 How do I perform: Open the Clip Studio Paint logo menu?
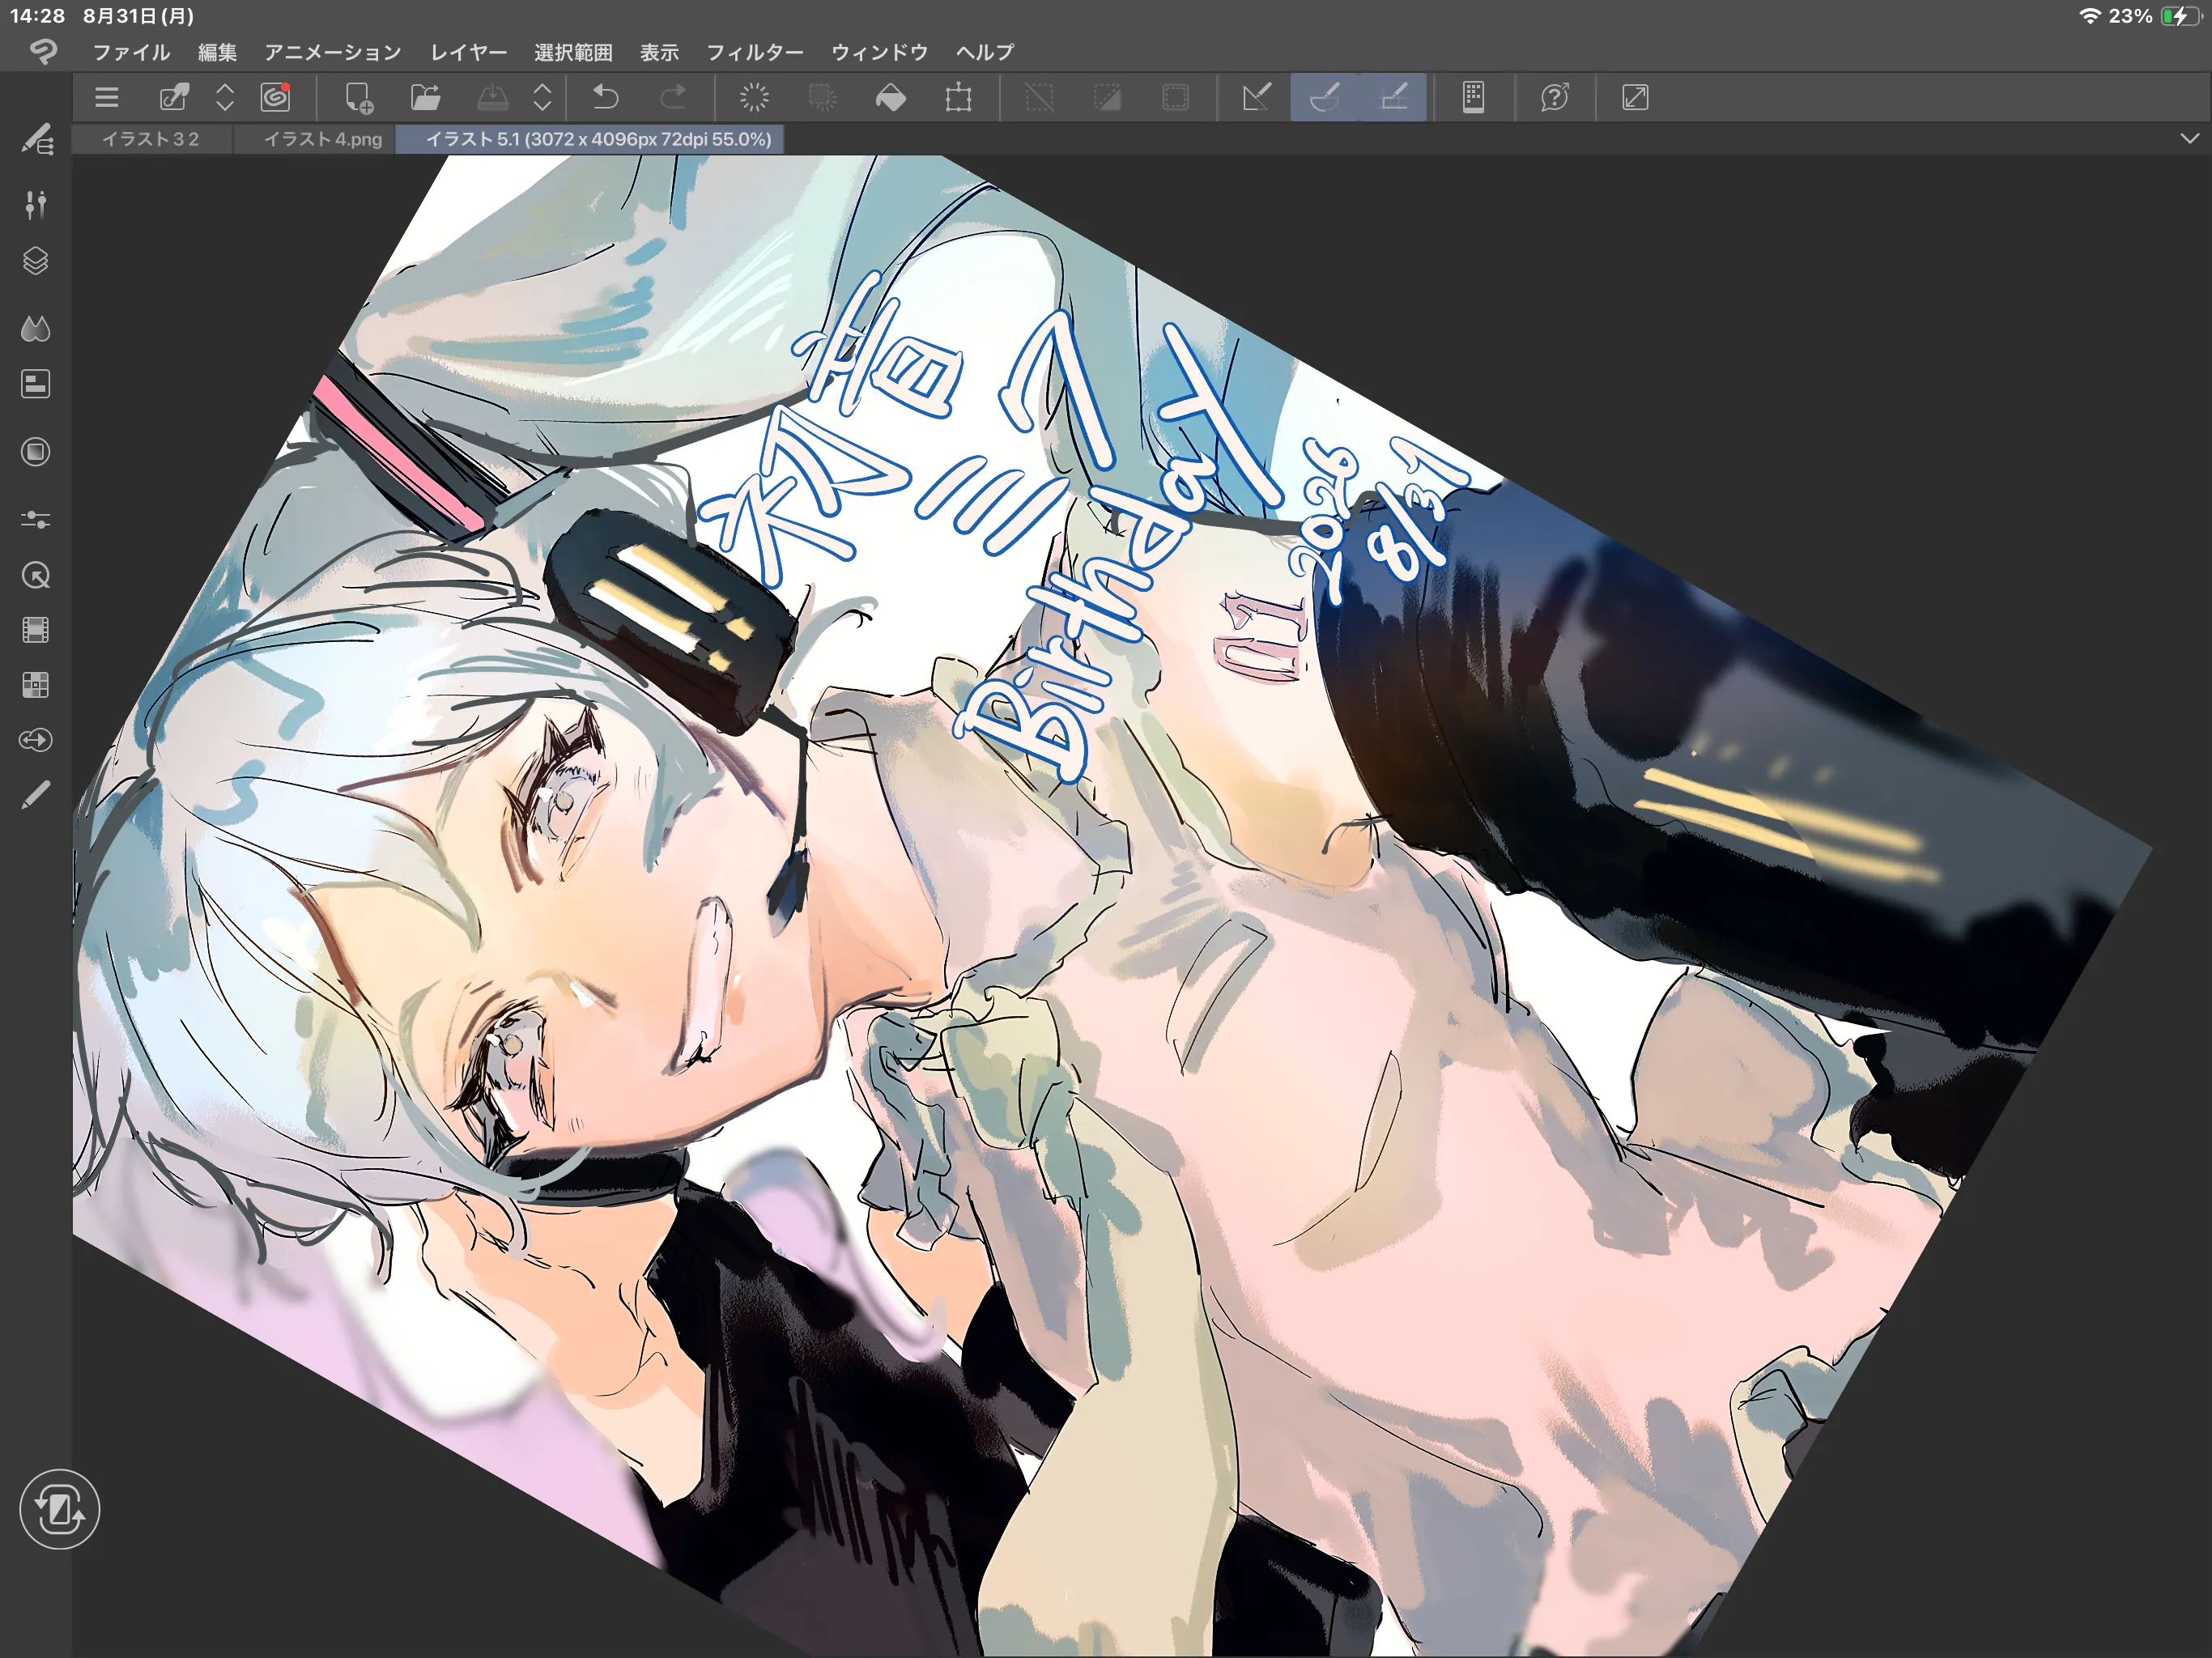pos(43,52)
